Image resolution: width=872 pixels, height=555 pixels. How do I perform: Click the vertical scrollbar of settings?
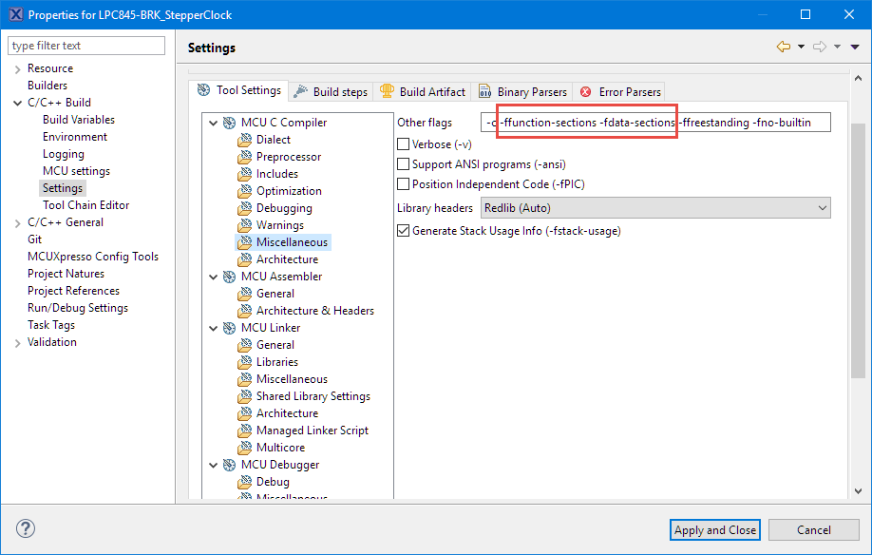click(x=858, y=285)
